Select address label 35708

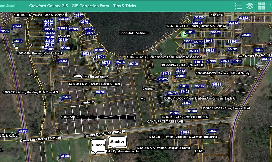tap(99, 92)
